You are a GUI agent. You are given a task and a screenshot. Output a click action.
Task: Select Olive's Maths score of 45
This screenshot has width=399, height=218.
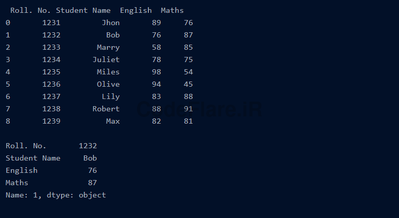pos(188,84)
